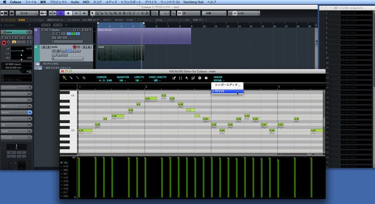
Task: Click search magnifier above track list
Action: click(66, 25)
